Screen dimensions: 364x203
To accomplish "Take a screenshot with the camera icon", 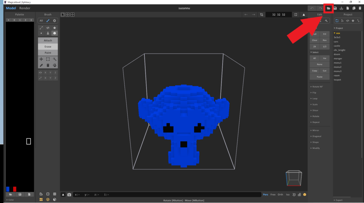I will [69, 195].
